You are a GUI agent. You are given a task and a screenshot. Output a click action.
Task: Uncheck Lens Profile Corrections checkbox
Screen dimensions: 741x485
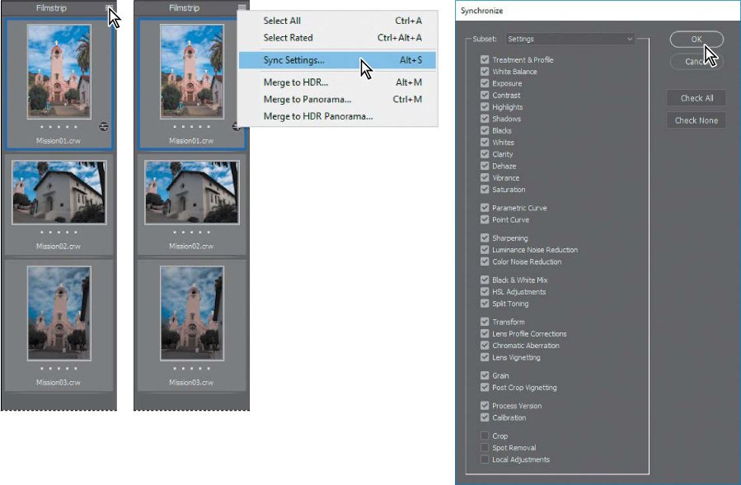(x=485, y=333)
